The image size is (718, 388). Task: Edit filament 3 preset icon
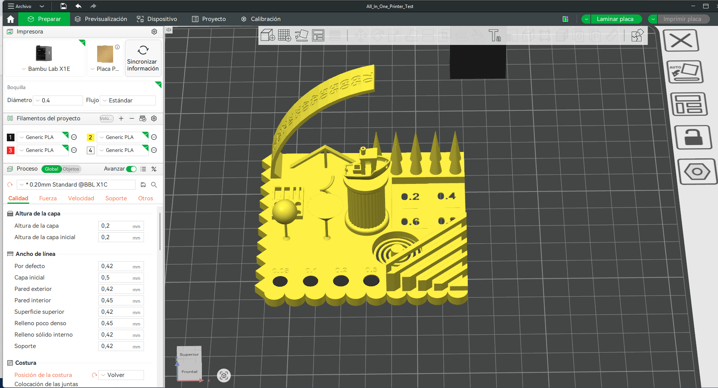tap(74, 150)
